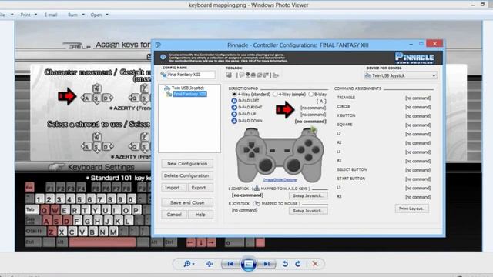493x277 pixels.
Task: Click the [ A ] assignment for D-PAD LEFT
Action: coord(321,101)
